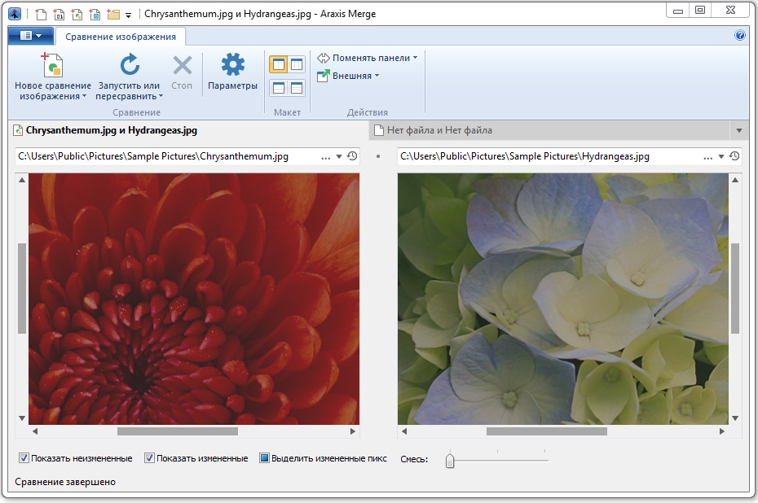
Task: Open Поменять панели dropdown
Action: [368, 58]
